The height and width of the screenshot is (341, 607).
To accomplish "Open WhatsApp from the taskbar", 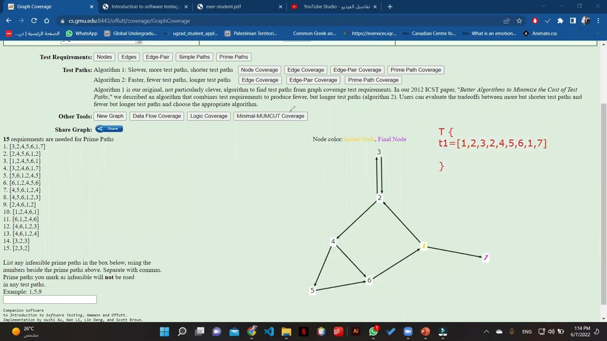I will [x=373, y=332].
